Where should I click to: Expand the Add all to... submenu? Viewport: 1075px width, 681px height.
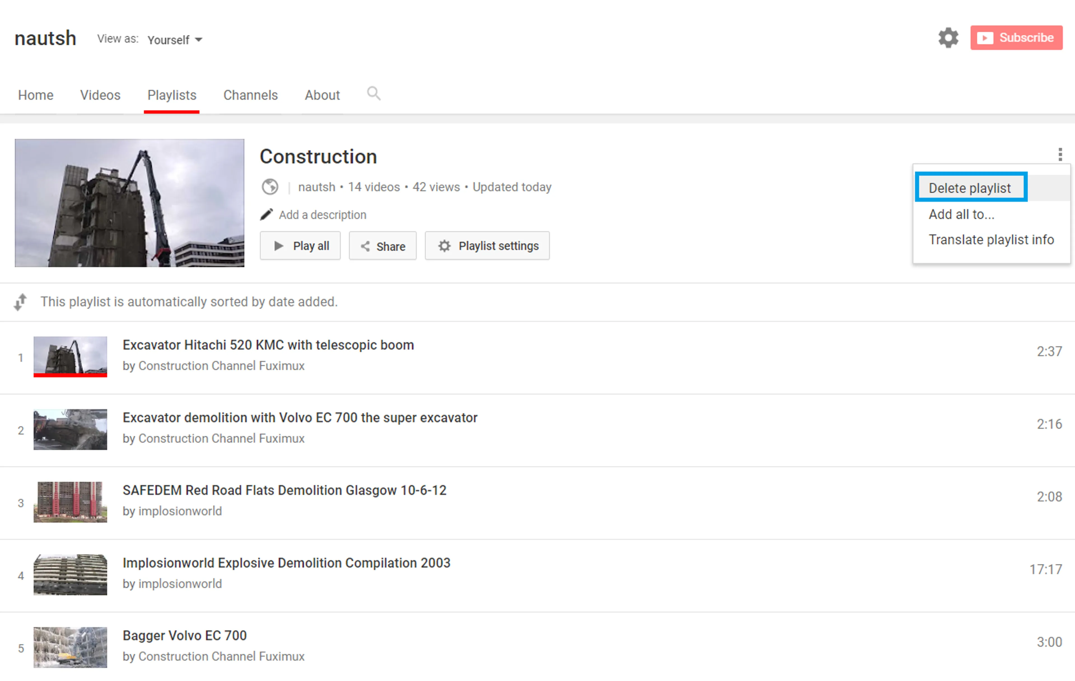(x=961, y=215)
